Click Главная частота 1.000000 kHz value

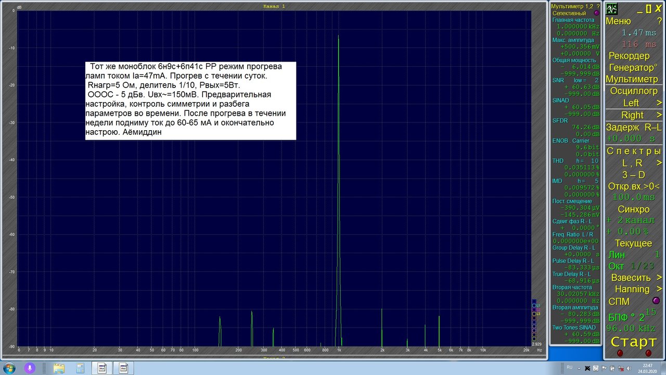point(578,26)
